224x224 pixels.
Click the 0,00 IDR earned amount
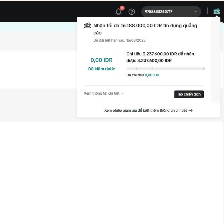[102, 60]
